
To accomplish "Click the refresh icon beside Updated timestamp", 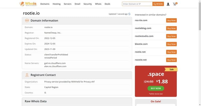I will click(x=129, y=14).
